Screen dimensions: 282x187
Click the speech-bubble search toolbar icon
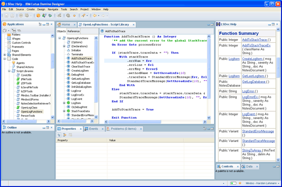[68, 16]
